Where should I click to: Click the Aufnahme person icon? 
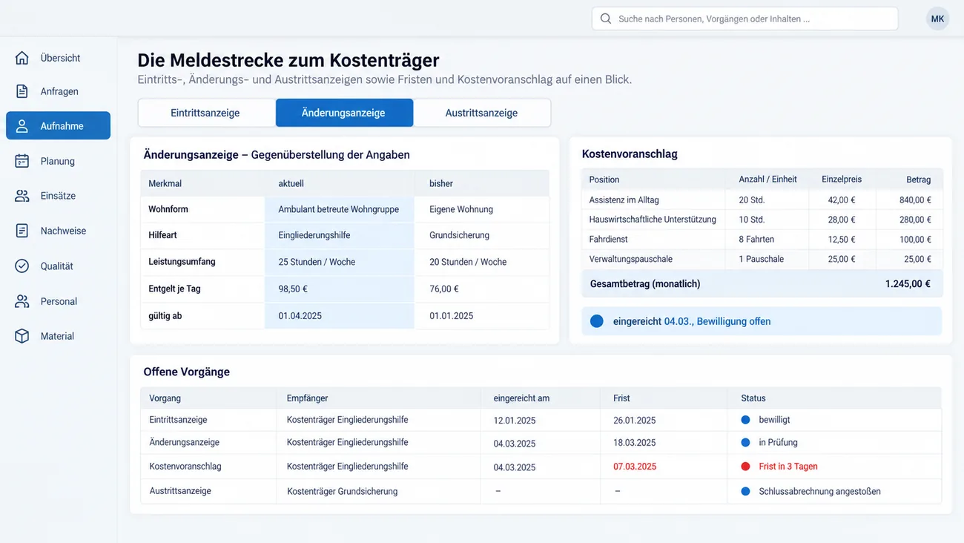click(22, 126)
